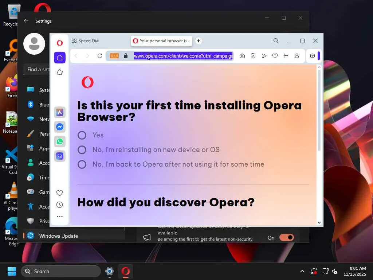373x280 pixels.
Task: Click the Opera tab search magnifier
Action: pos(276,41)
